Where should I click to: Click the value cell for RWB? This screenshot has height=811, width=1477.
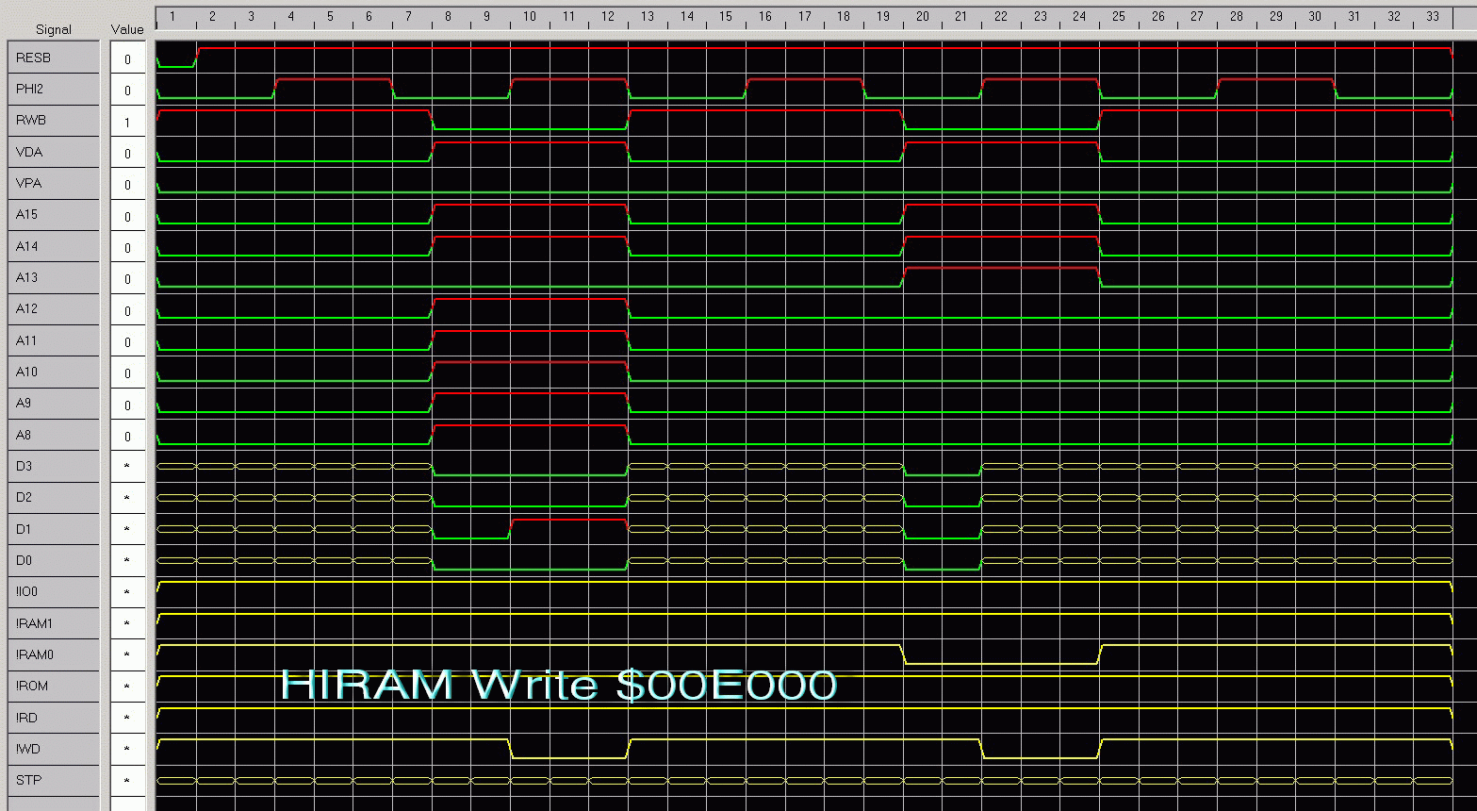click(x=127, y=122)
